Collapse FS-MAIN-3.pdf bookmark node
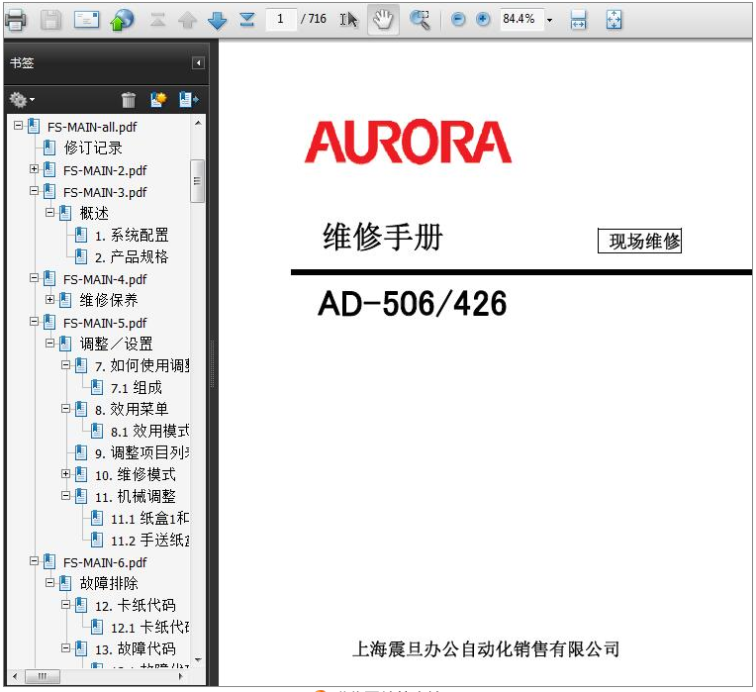This screenshot has width=756, height=692. (x=34, y=190)
